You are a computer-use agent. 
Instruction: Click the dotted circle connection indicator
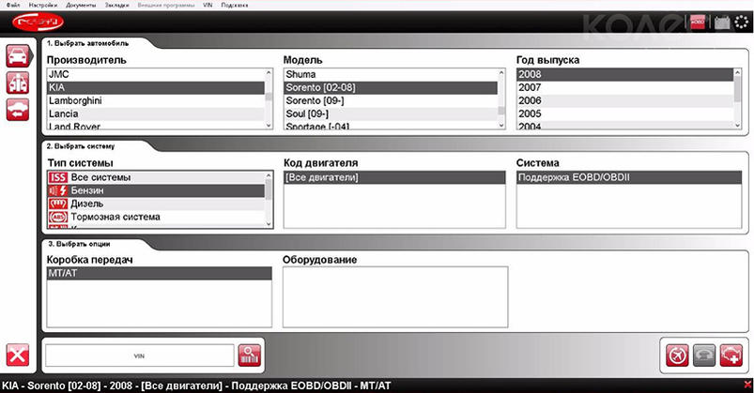pyautogui.click(x=742, y=23)
